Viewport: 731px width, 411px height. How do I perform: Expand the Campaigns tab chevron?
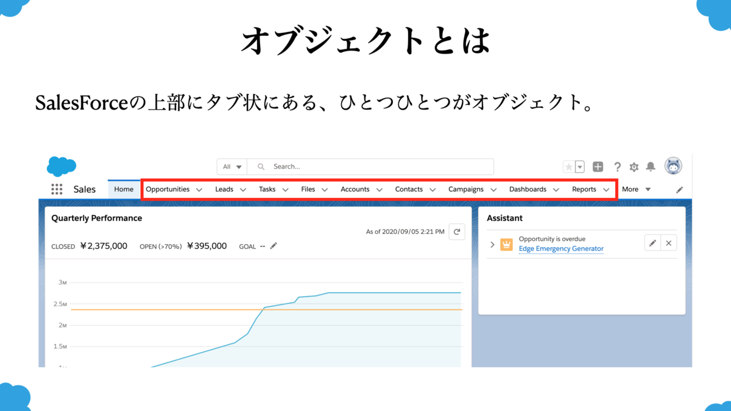click(493, 189)
